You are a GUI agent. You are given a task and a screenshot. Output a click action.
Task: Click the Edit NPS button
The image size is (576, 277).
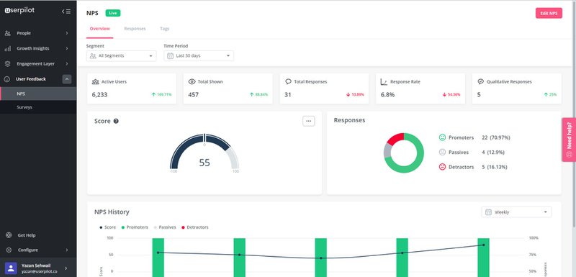549,13
